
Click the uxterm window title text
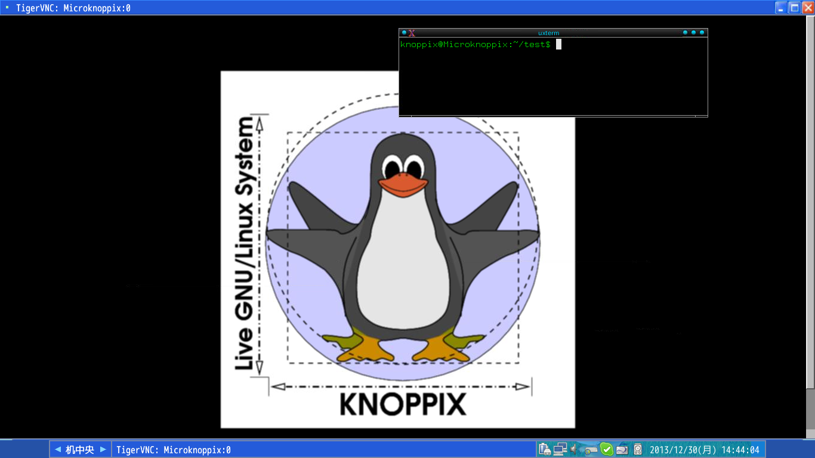pyautogui.click(x=548, y=33)
